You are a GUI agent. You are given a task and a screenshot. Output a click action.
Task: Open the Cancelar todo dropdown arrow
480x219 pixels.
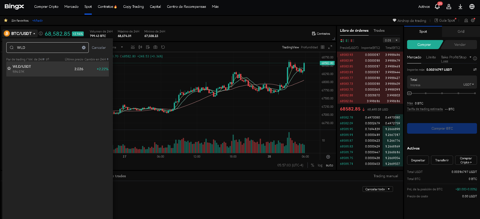(389, 189)
